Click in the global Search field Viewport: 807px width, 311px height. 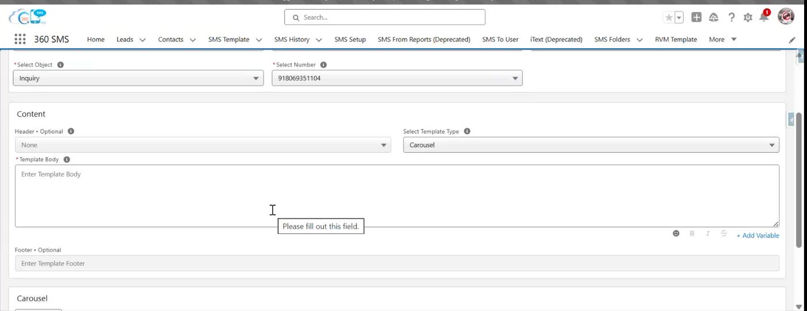point(384,17)
